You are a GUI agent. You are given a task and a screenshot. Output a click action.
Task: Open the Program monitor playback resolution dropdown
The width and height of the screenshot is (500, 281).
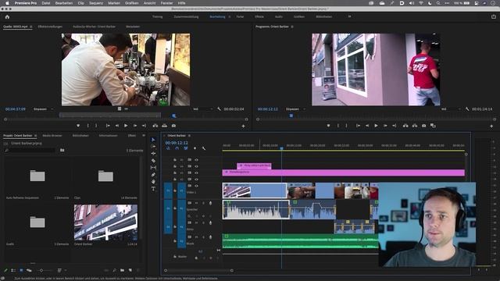(x=451, y=109)
